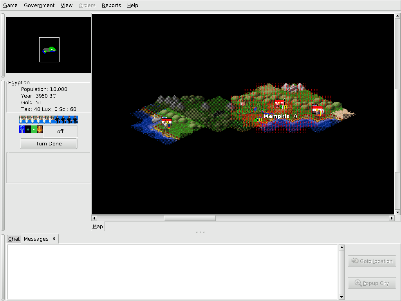
Task: Click the research light bulb indicator
Action: (x=22, y=129)
